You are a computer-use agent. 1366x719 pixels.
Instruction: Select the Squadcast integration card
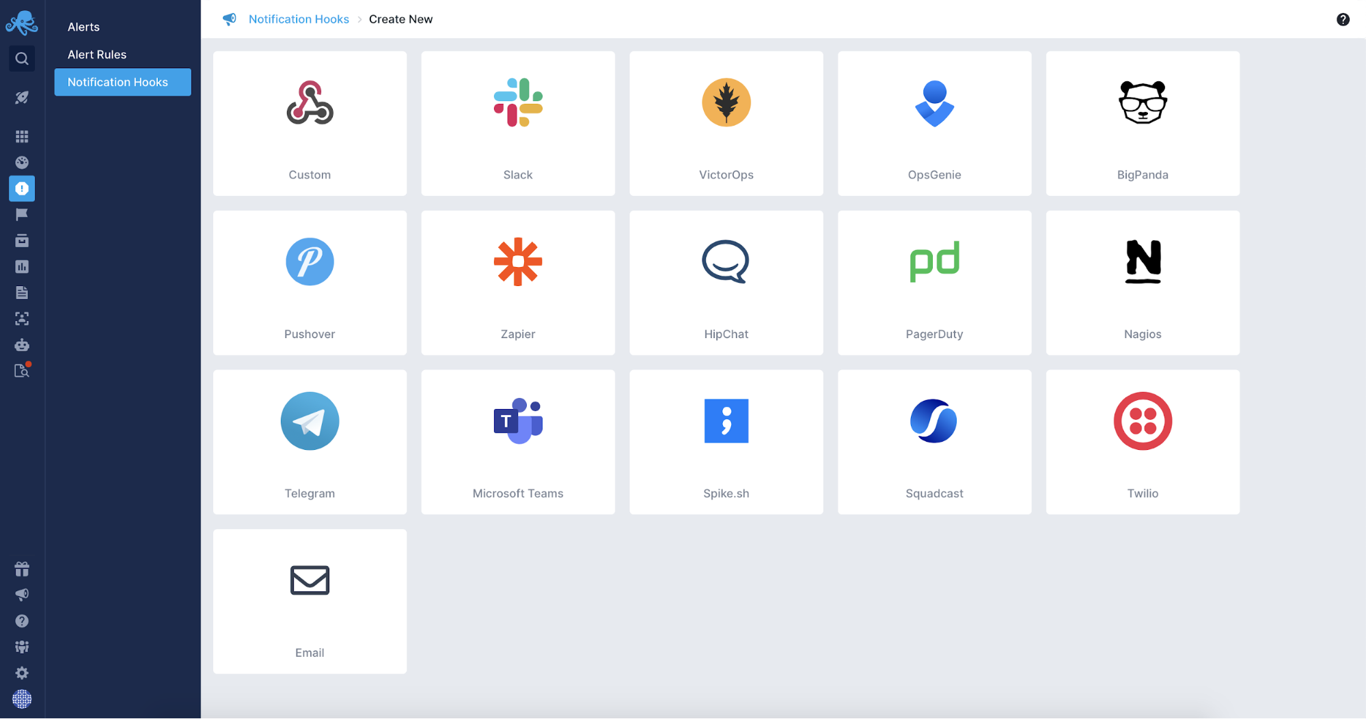[934, 442]
